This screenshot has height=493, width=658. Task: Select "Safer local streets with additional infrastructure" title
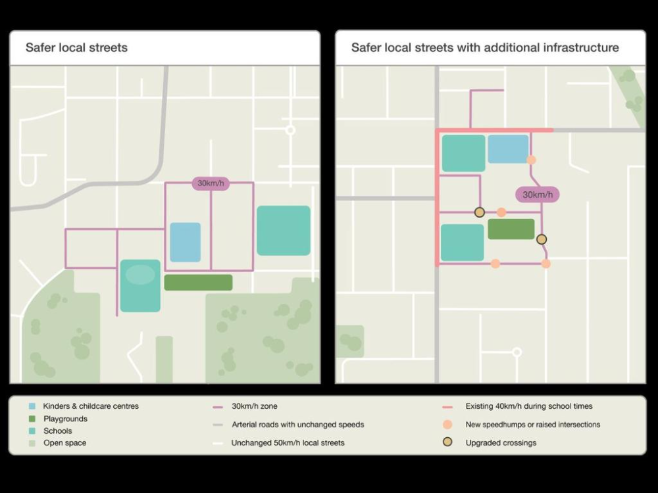pyautogui.click(x=484, y=47)
